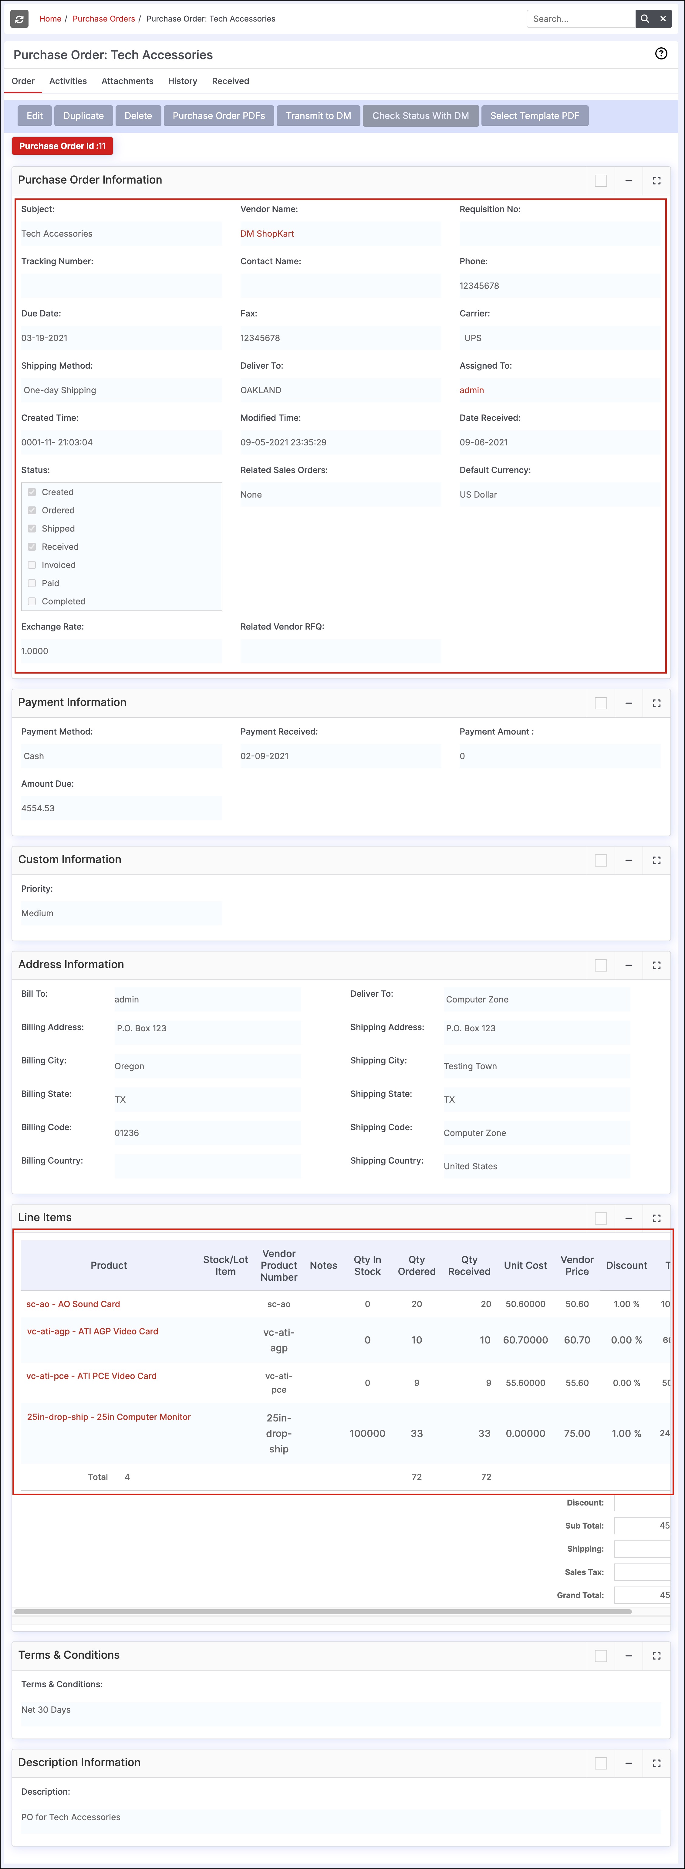The width and height of the screenshot is (685, 1869).
Task: Click into the Search input field
Action: [x=581, y=19]
